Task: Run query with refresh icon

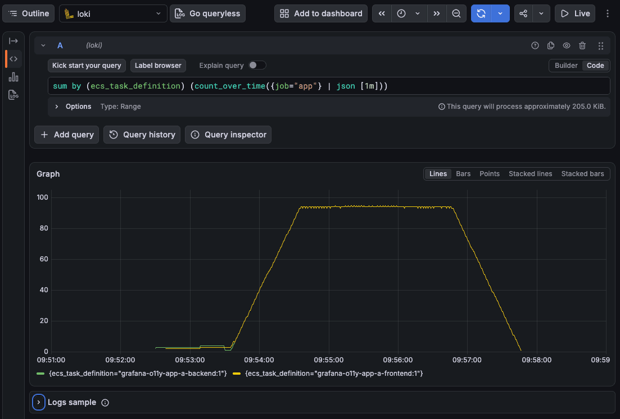Action: pos(481,13)
